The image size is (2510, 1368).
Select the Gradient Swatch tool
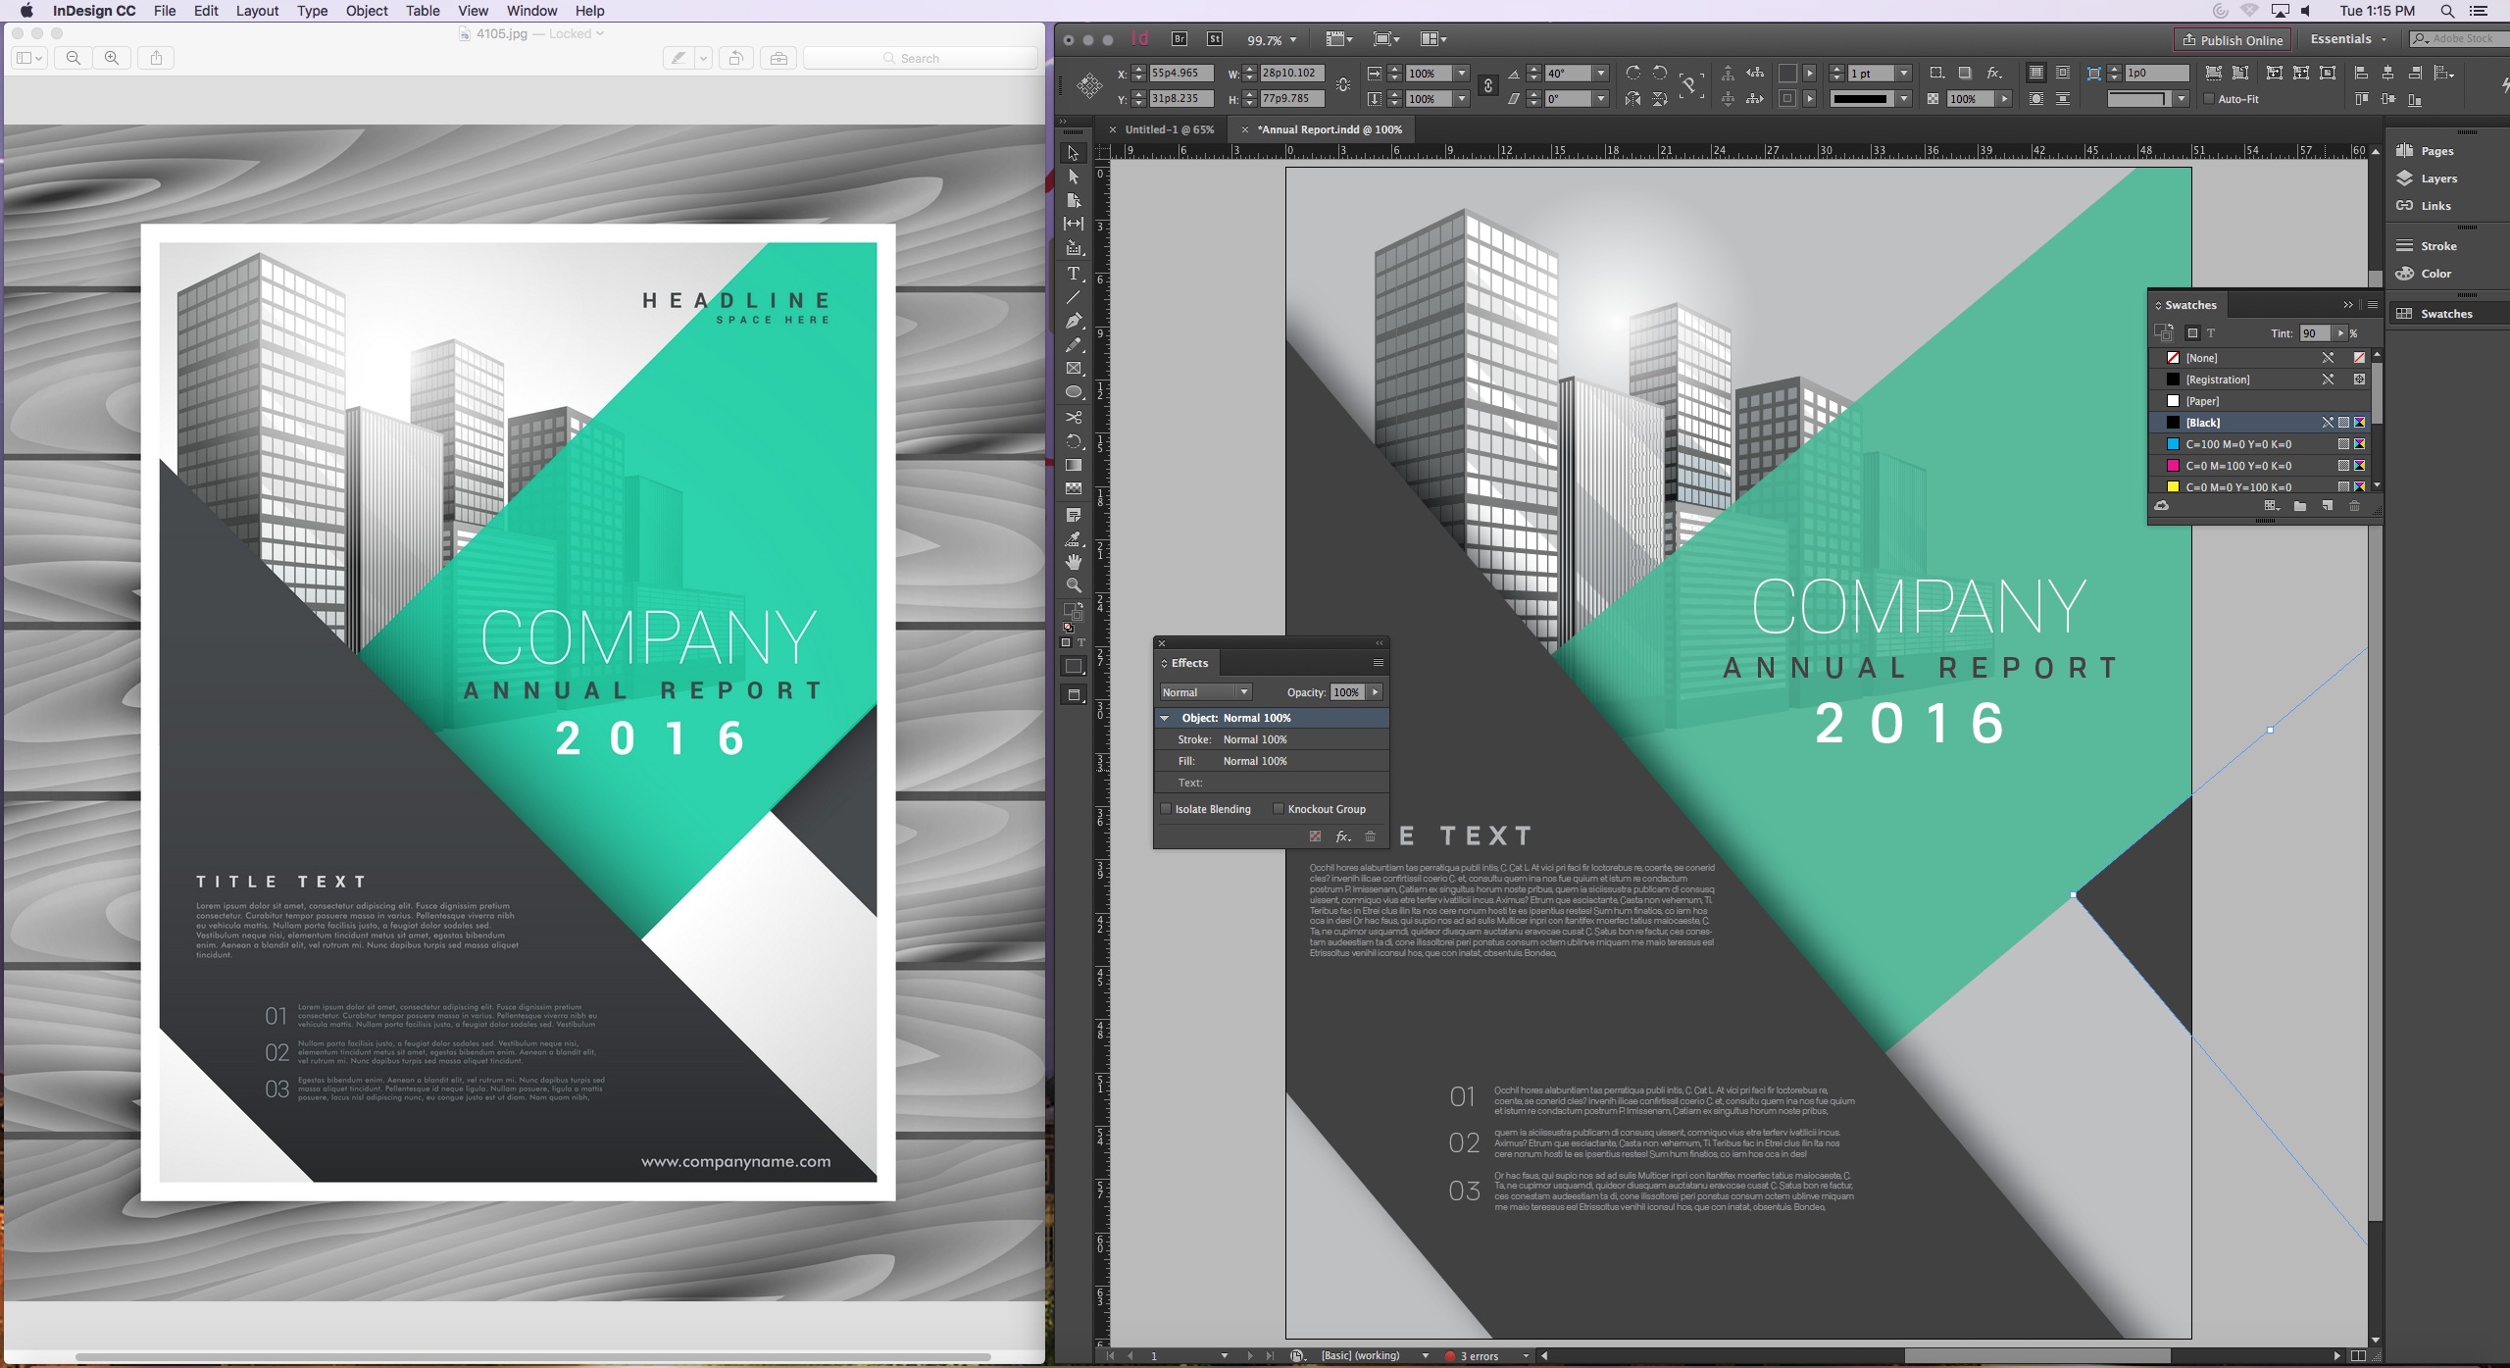[x=1074, y=466]
